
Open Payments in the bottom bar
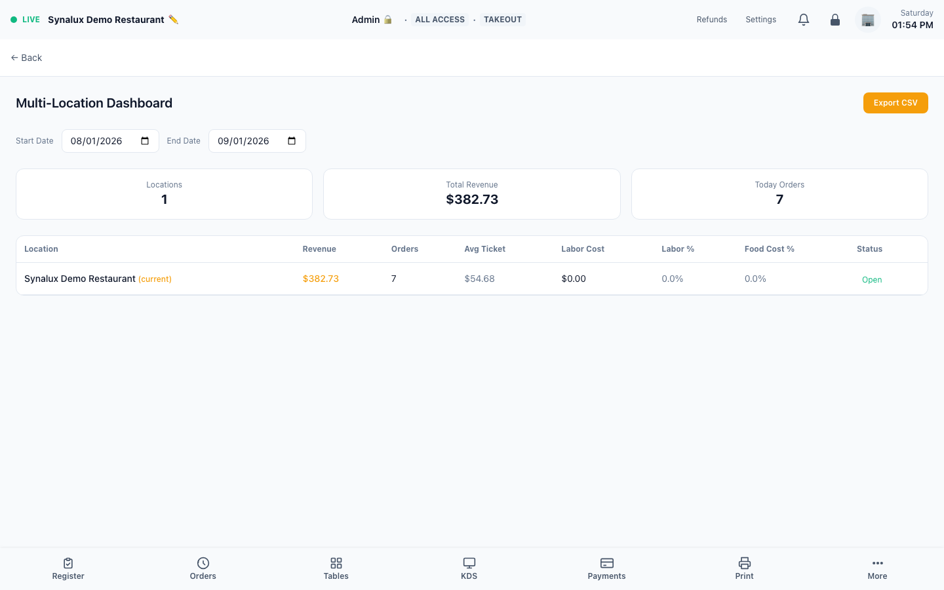click(x=607, y=568)
